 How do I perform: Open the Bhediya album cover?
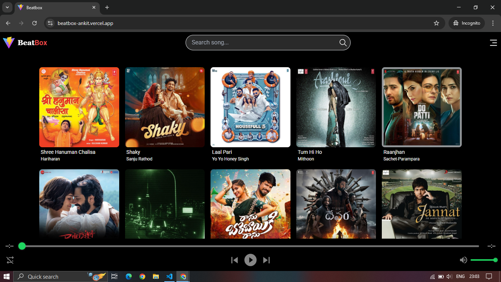[x=79, y=204]
